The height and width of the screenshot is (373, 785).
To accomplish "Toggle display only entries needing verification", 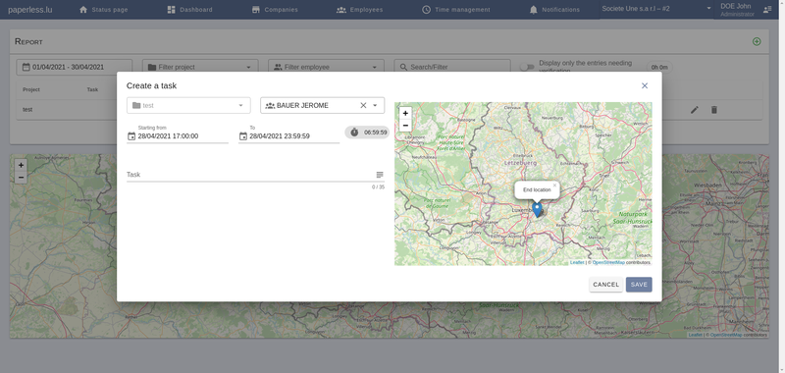I will (x=527, y=67).
